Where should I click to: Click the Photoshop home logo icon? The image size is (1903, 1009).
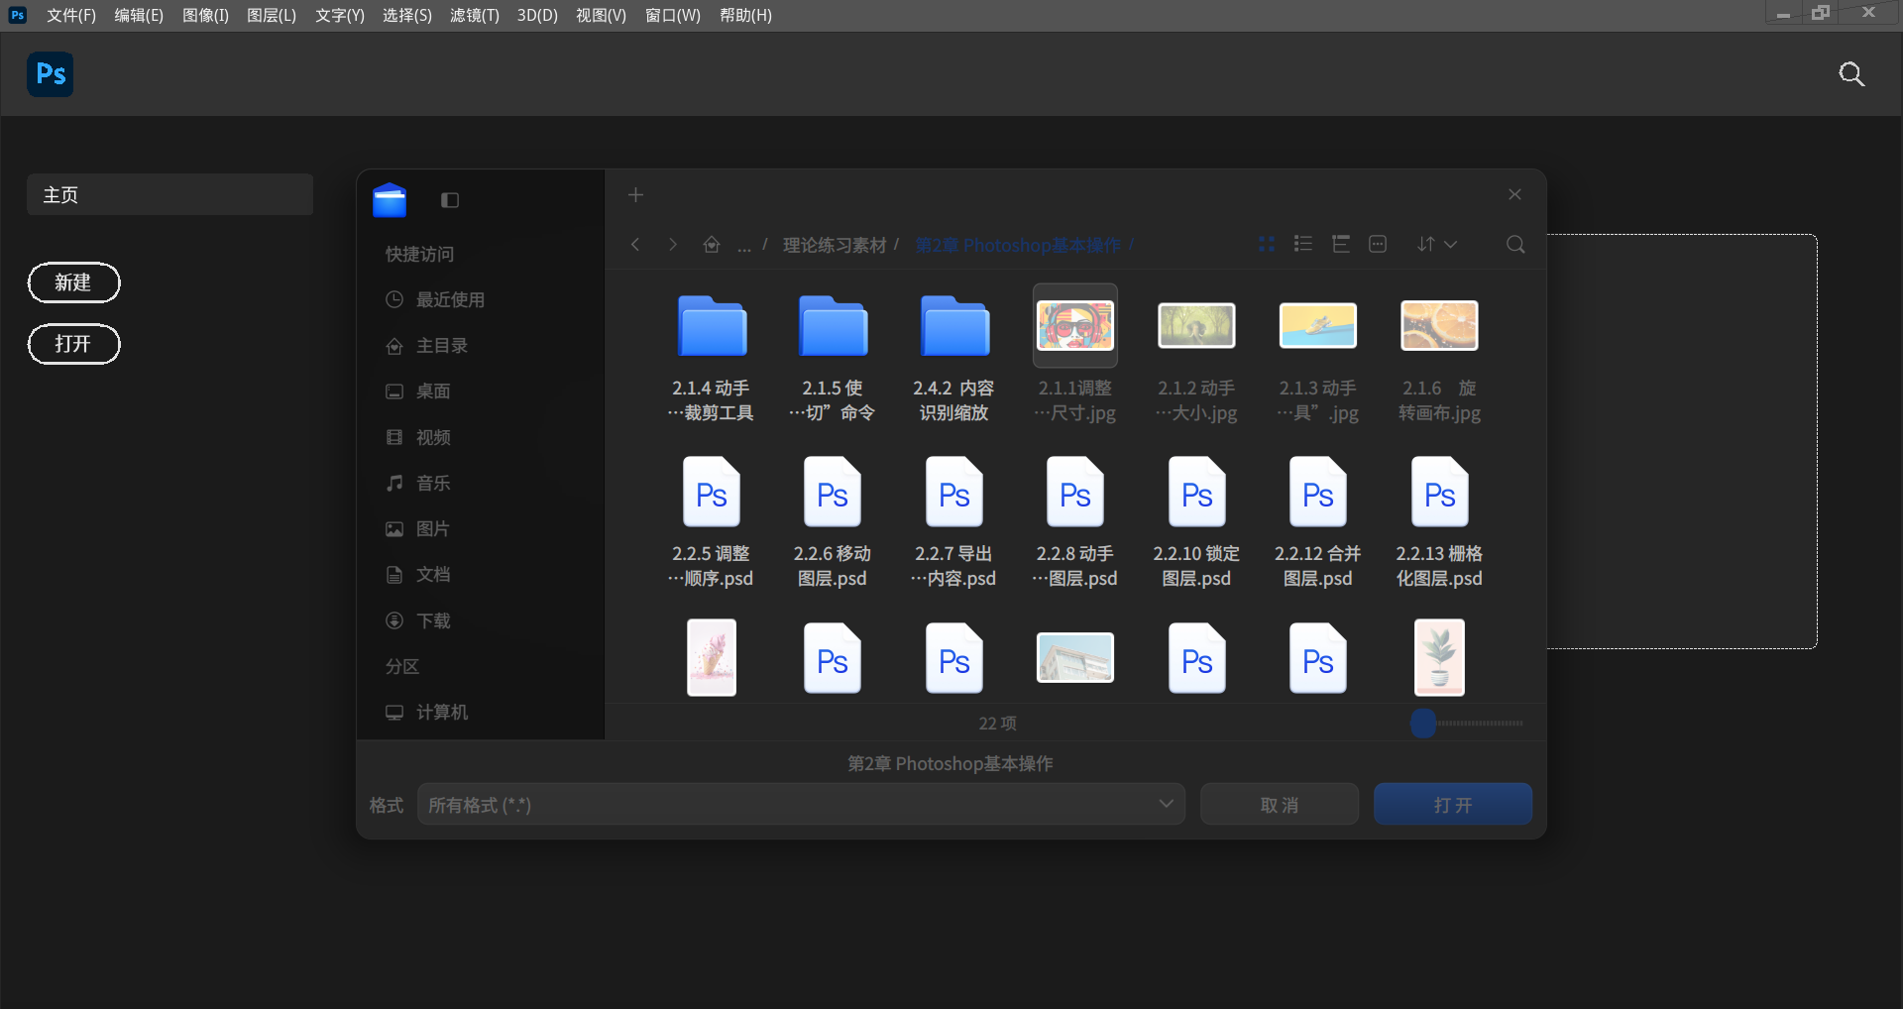point(51,74)
